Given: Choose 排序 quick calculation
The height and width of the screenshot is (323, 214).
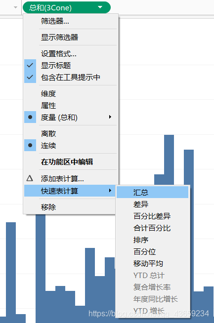Looking at the screenshot, I should click(153, 240).
